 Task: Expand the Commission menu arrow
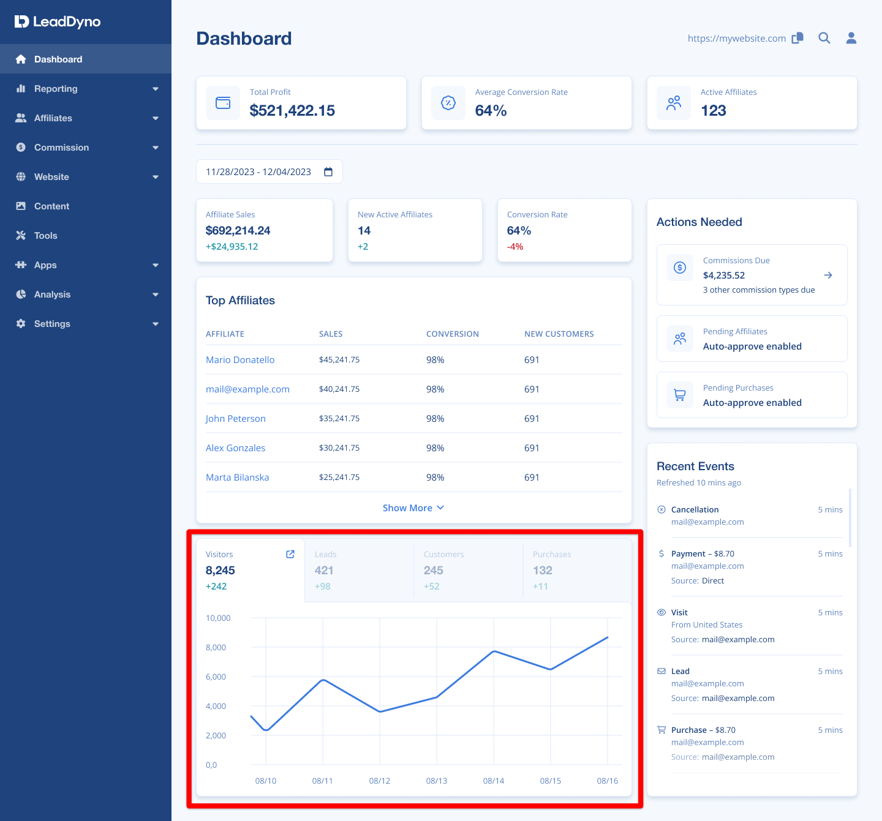tap(156, 148)
